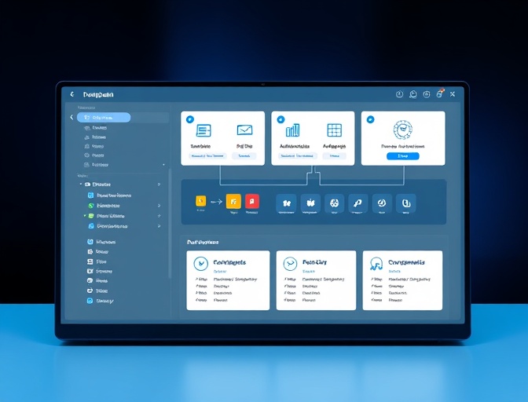Open the clock icon in the title bar
This screenshot has width=528, height=402.
pos(399,94)
